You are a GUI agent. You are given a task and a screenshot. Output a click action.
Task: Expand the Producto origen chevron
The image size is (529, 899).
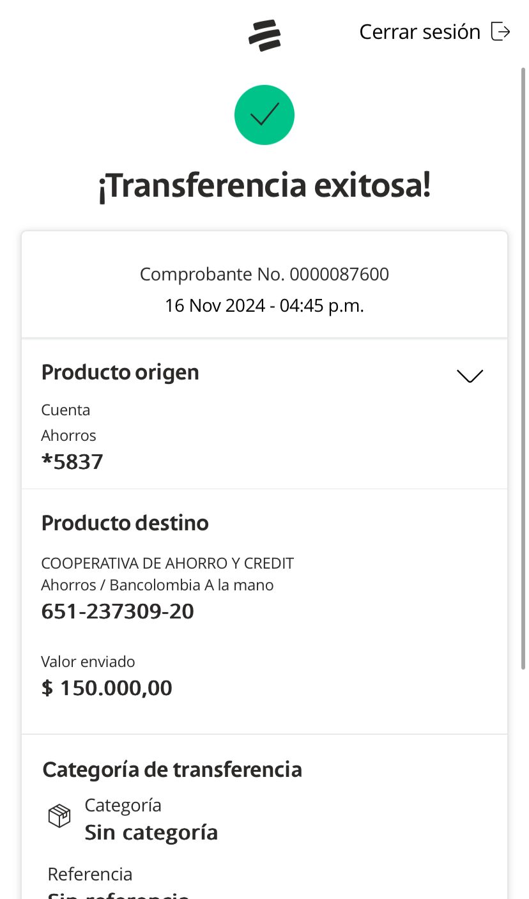(x=470, y=376)
